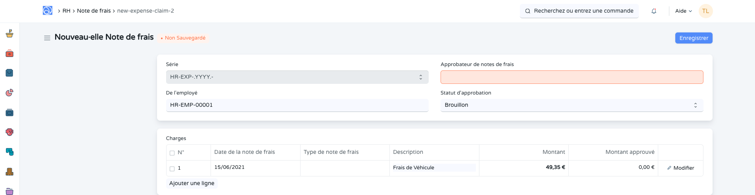
Task: Click Ajouter une ligne button
Action: tap(192, 183)
